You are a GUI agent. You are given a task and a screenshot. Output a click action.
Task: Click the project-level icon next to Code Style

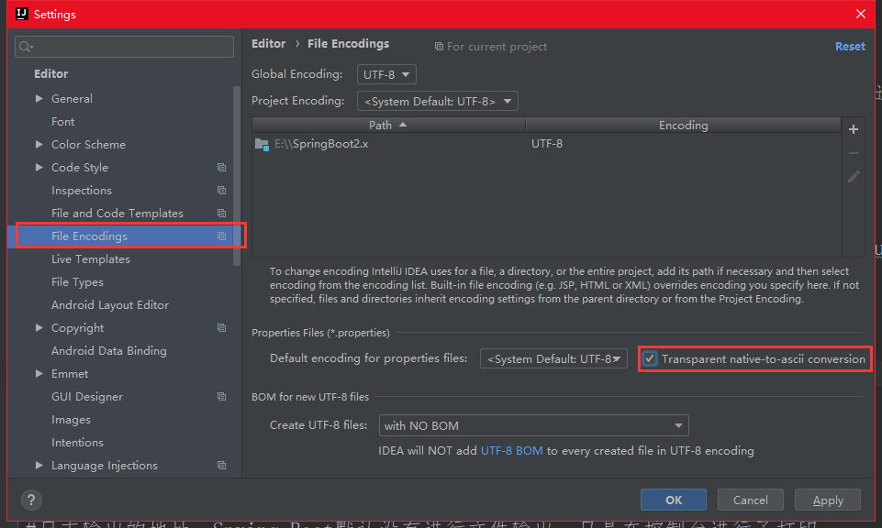(221, 168)
